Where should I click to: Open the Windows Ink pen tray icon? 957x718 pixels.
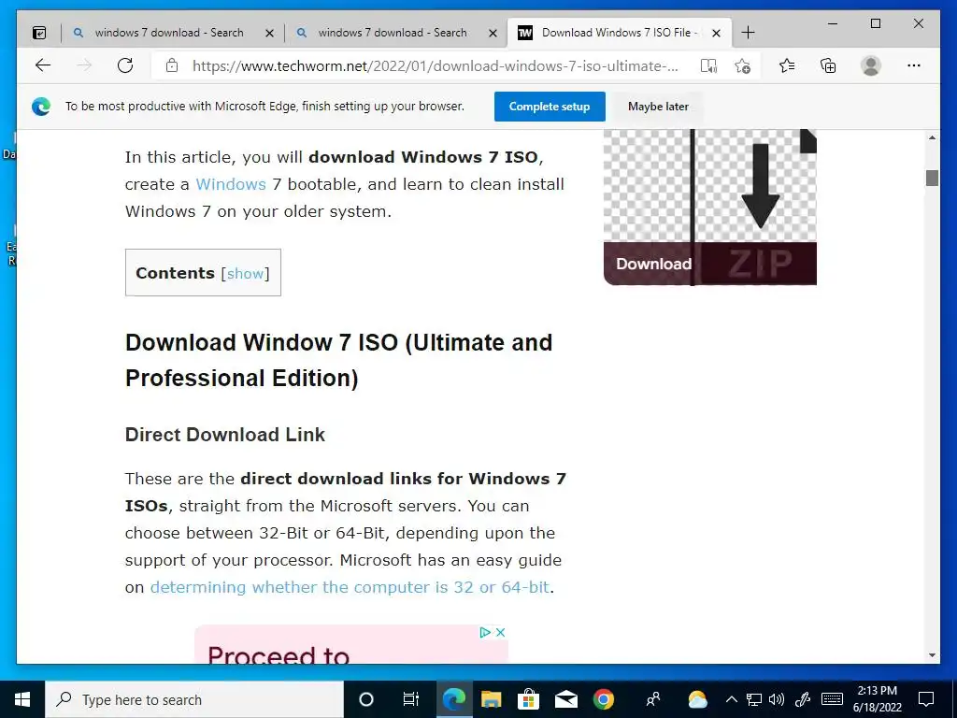point(803,699)
